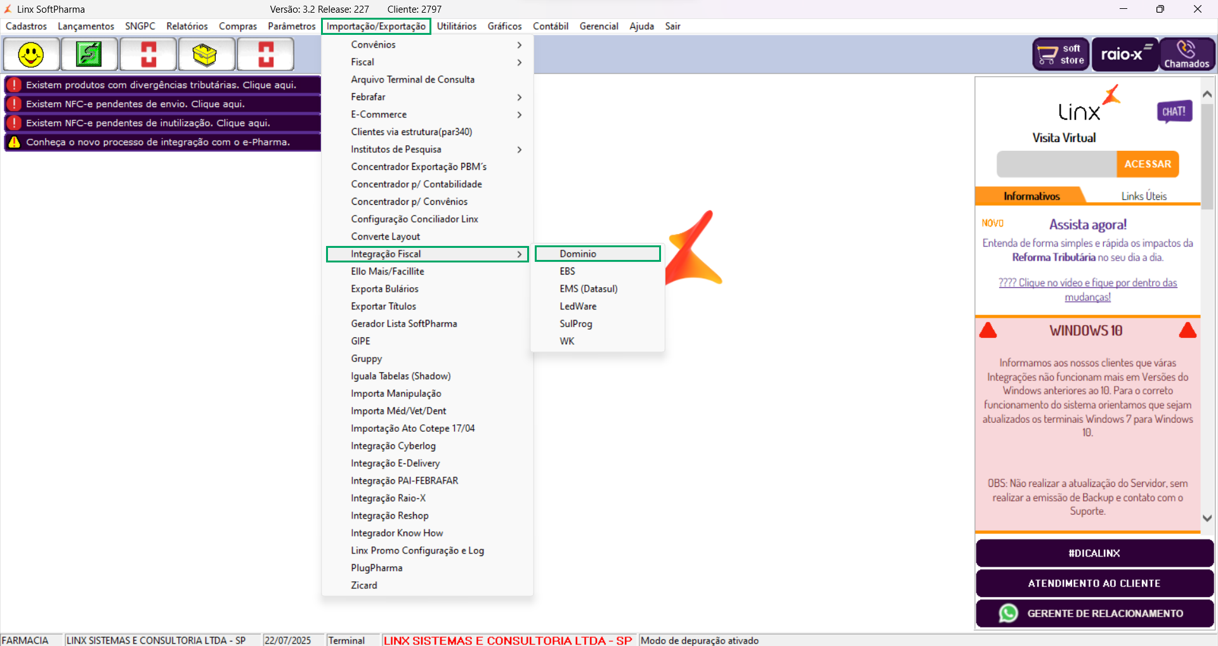1218x646 pixels.
Task: Click the date 22/07/2025 in status bar
Action: pos(288,640)
